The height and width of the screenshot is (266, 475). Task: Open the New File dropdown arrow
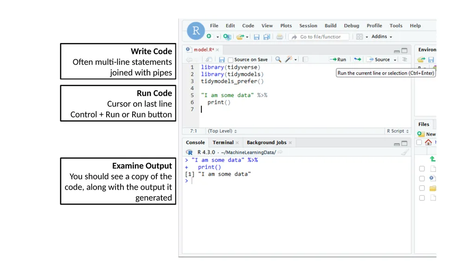tap(218, 37)
